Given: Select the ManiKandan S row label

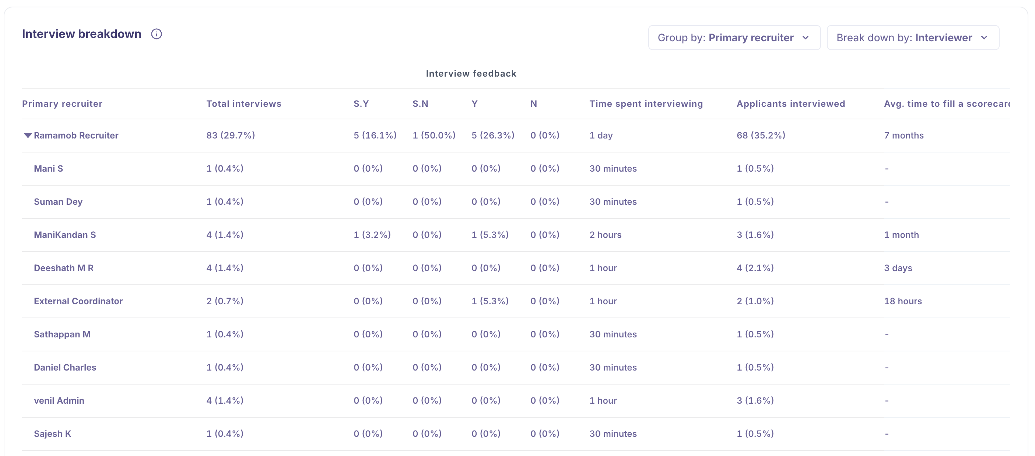Looking at the screenshot, I should point(65,235).
